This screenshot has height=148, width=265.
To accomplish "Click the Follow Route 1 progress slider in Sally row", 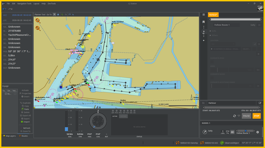I will (x=245, y=131).
